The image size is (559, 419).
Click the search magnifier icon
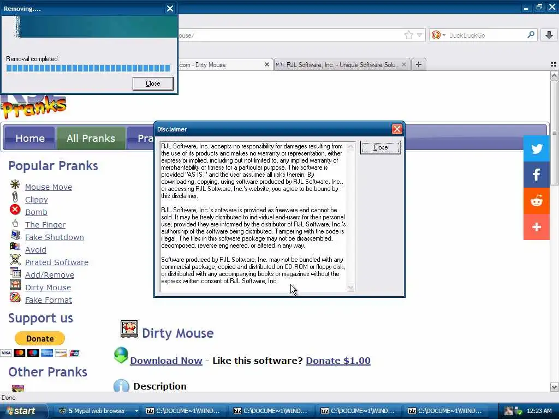click(531, 35)
